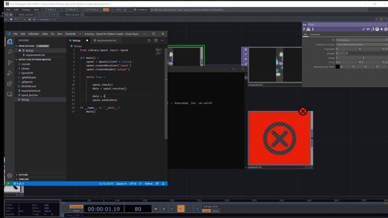388x218 pixels.
Task: Click the feedback icon in VS Code status bar
Action: coord(157,183)
